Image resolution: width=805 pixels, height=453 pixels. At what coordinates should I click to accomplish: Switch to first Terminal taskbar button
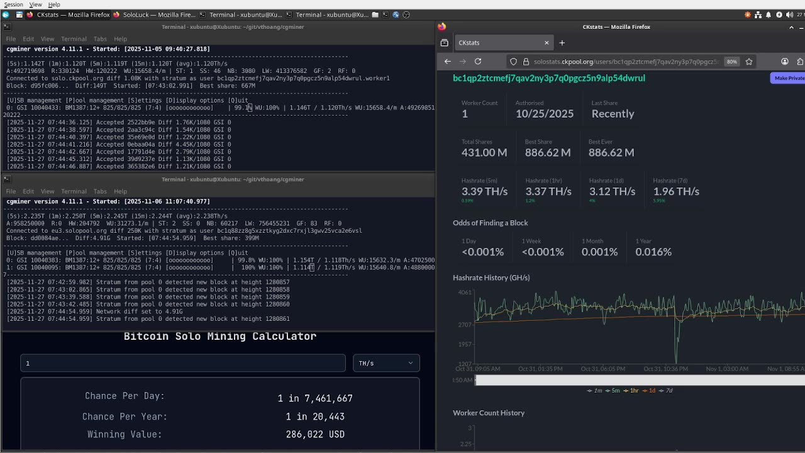click(241, 14)
